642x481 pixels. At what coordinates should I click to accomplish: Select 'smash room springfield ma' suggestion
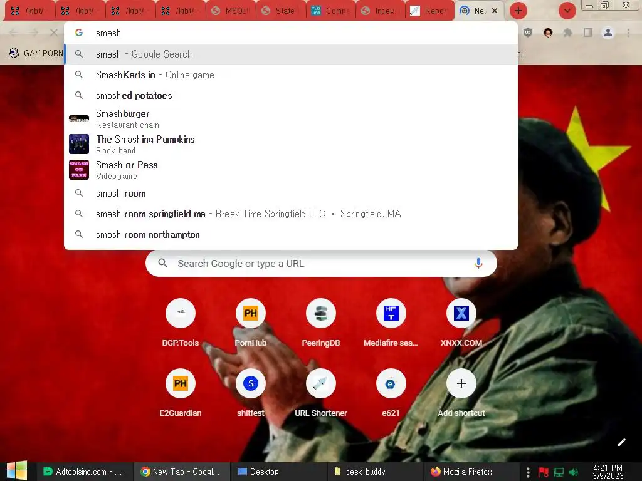click(x=291, y=214)
